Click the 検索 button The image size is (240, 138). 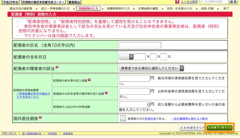point(233,2)
